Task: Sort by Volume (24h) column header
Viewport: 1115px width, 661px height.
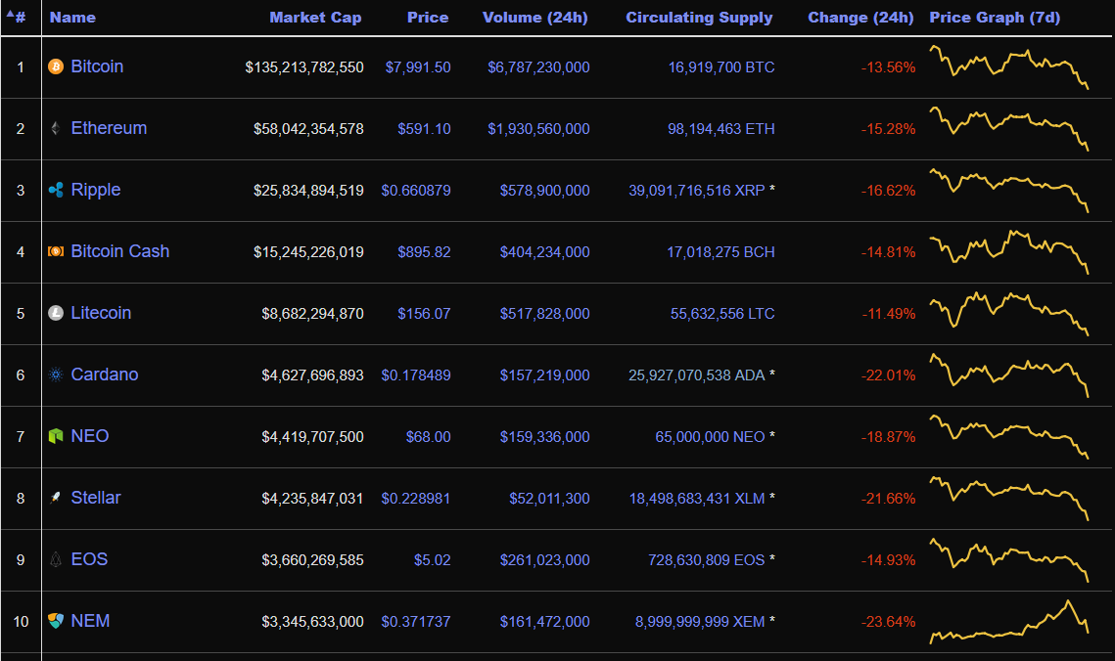Action: (534, 18)
